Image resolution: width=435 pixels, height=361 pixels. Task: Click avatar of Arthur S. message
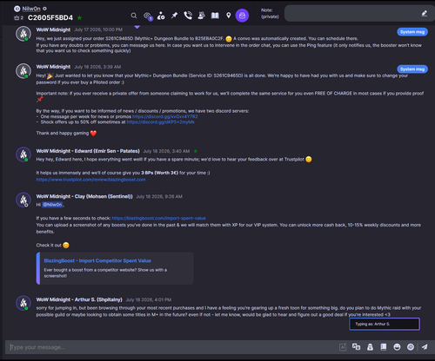23,303
